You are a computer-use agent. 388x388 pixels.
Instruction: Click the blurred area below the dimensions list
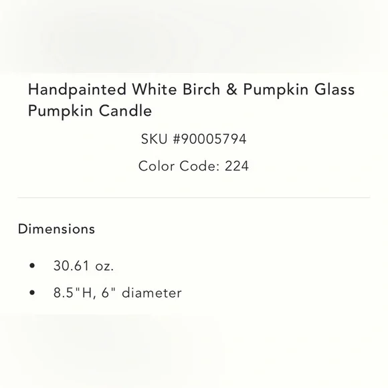point(194,351)
